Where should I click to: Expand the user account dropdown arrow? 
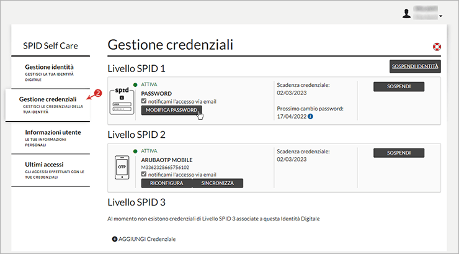coord(440,16)
